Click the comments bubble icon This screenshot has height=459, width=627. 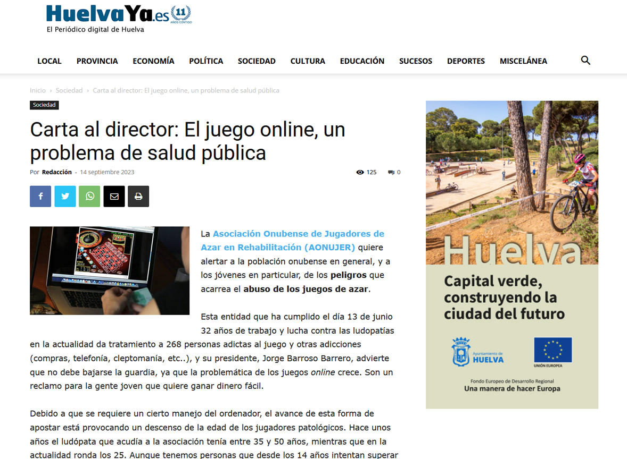(391, 172)
